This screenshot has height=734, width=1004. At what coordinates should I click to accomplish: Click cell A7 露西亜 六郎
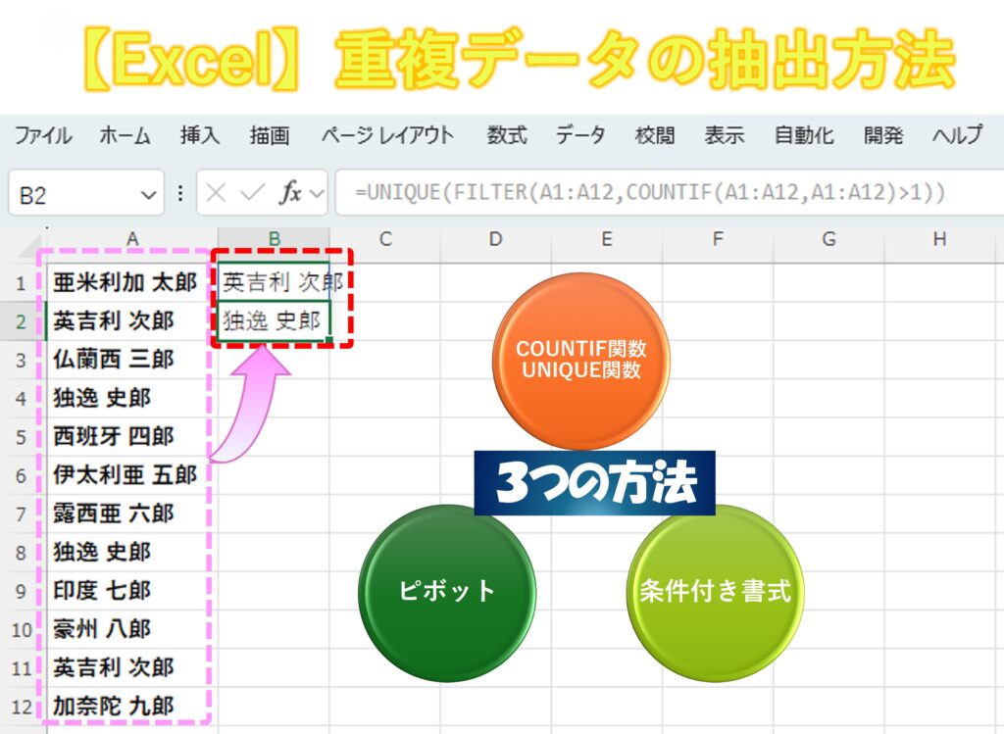coord(132,514)
